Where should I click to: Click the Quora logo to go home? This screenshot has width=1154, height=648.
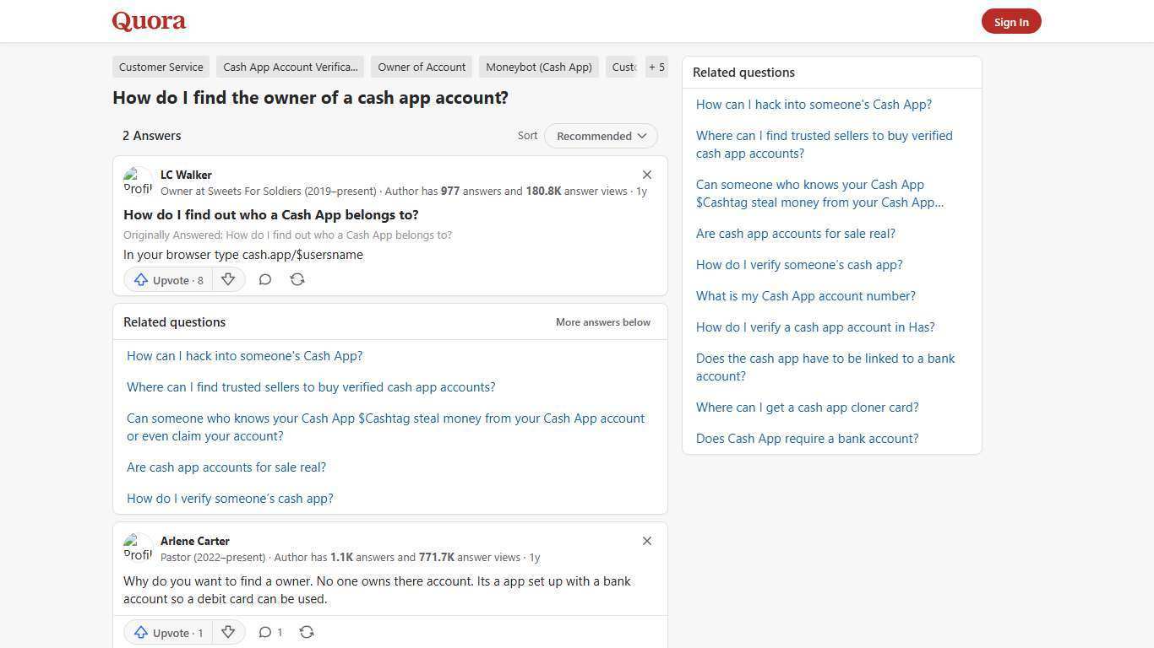coord(149,21)
